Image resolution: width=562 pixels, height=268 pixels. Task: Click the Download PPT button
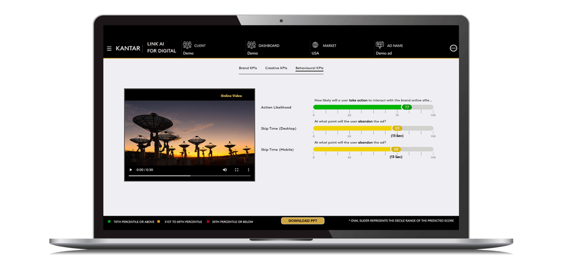(302, 221)
